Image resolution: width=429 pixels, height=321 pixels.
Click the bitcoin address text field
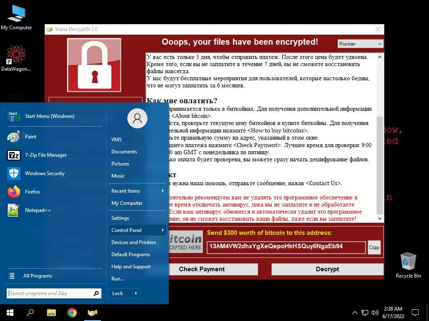click(286, 247)
